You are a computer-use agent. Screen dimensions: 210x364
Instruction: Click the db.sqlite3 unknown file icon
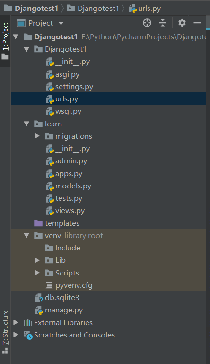point(39,298)
